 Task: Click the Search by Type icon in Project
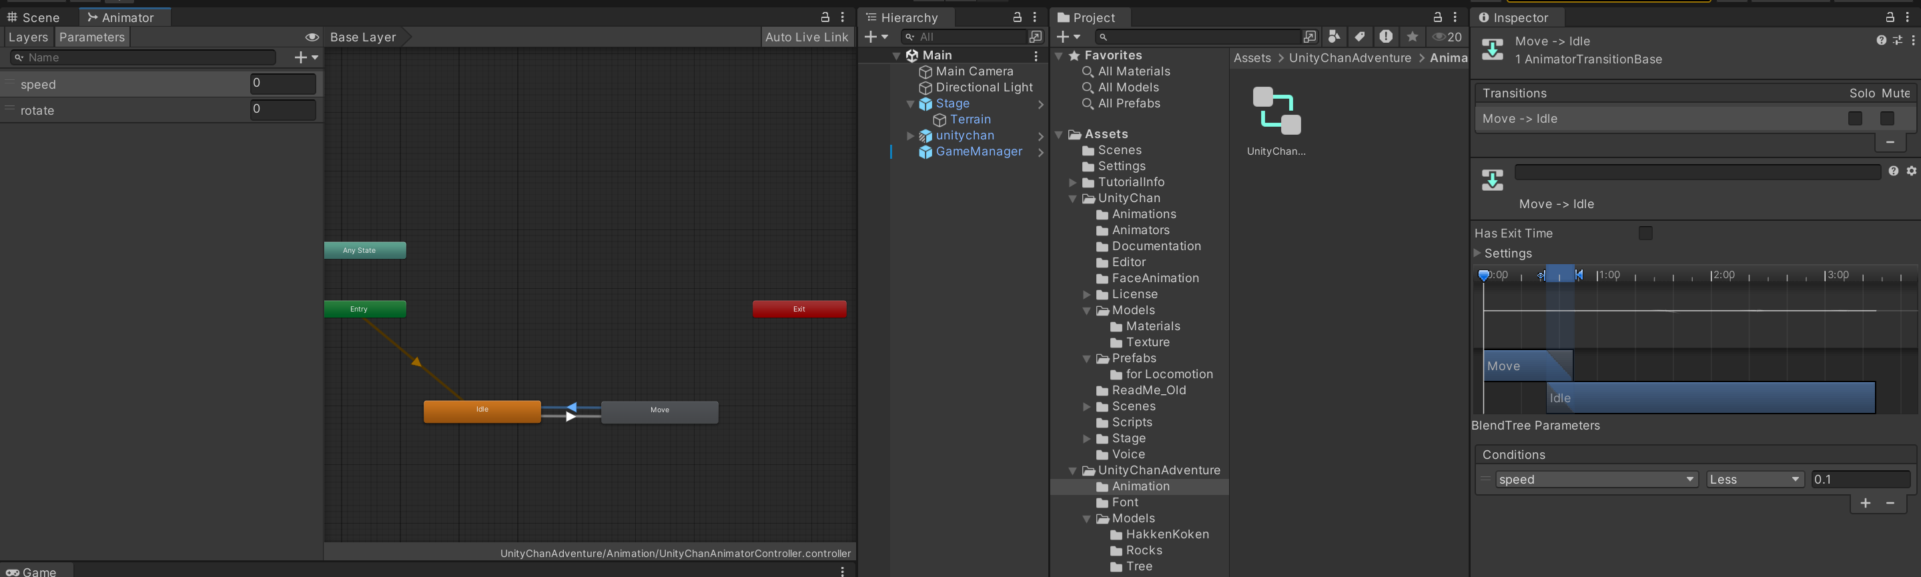[x=1334, y=37]
